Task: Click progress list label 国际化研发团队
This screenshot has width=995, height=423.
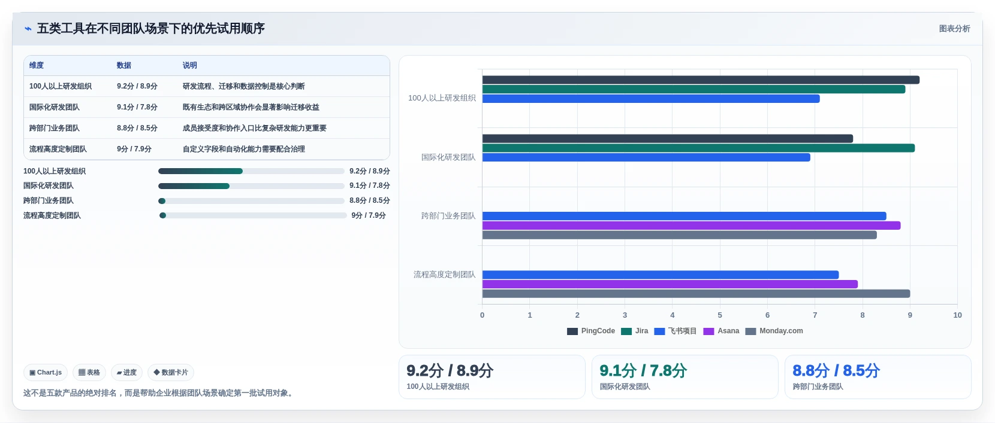Action: tap(49, 186)
